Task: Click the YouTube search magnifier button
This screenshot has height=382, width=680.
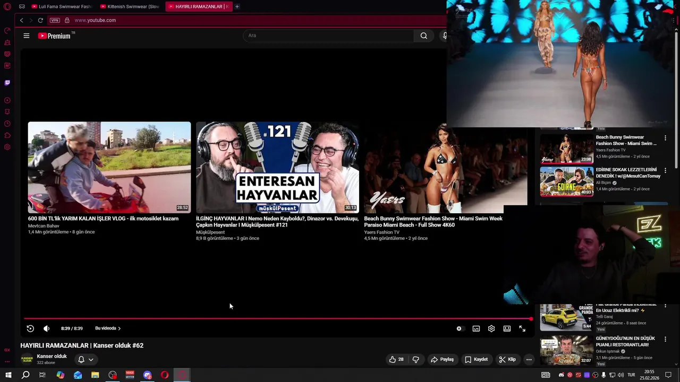Action: (x=423, y=36)
